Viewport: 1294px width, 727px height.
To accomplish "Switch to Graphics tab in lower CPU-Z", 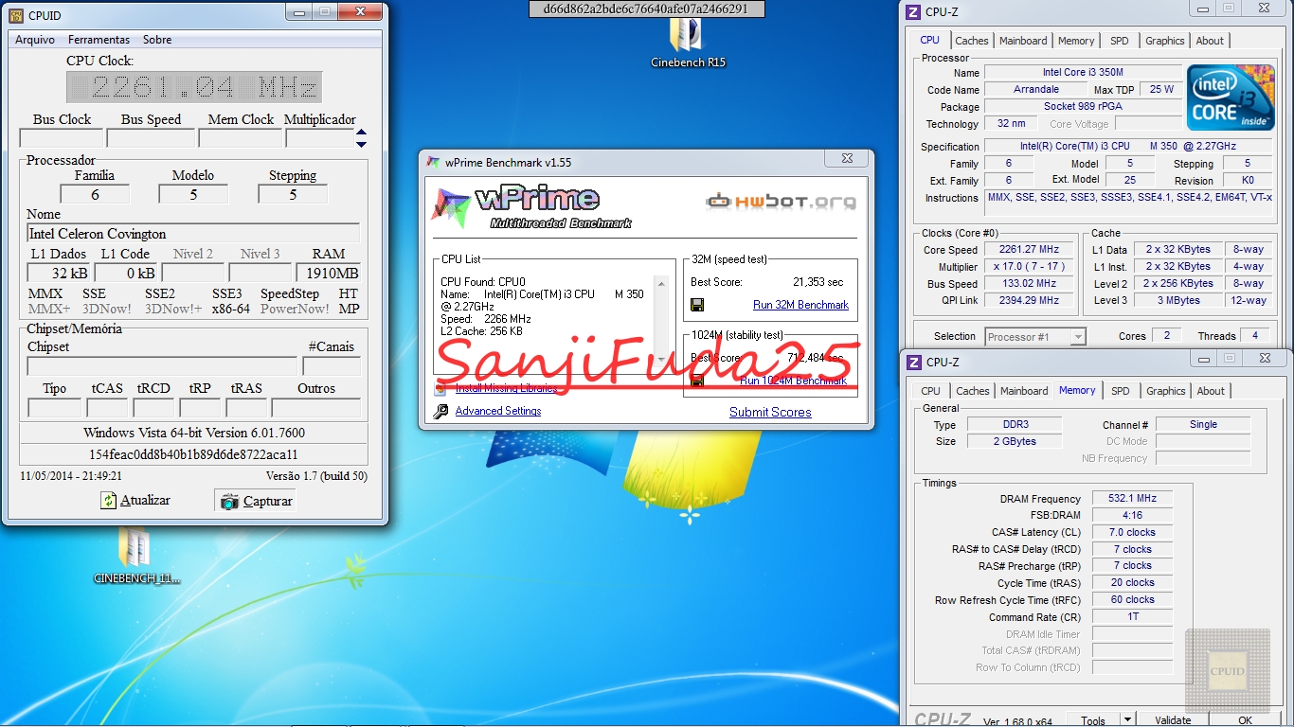I will (x=1165, y=391).
